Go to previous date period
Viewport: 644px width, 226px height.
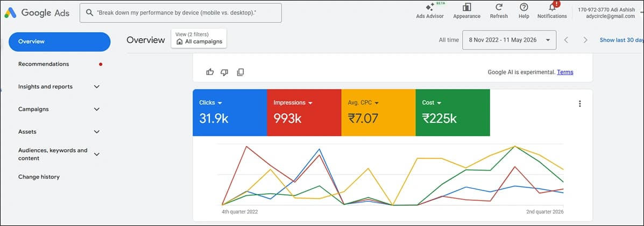[566, 40]
